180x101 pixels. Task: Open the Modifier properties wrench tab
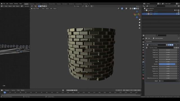[143, 62]
